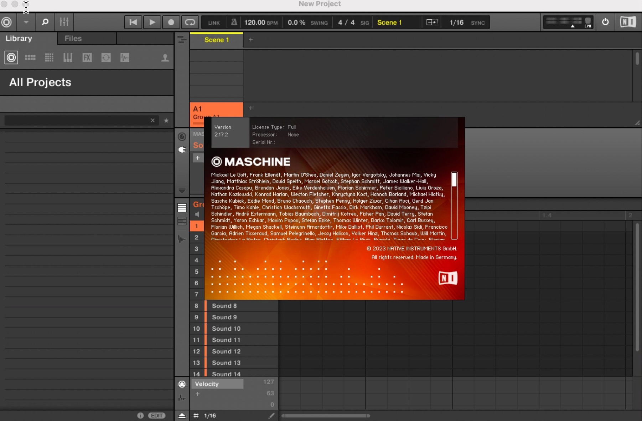642x421 pixels.
Task: Collapse the control area arrow
Action: click(x=182, y=191)
